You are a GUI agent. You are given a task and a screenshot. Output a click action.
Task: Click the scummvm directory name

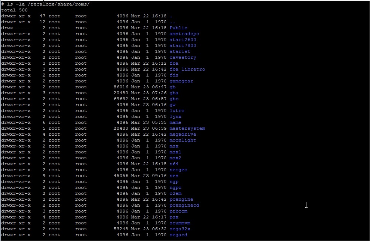180,223
